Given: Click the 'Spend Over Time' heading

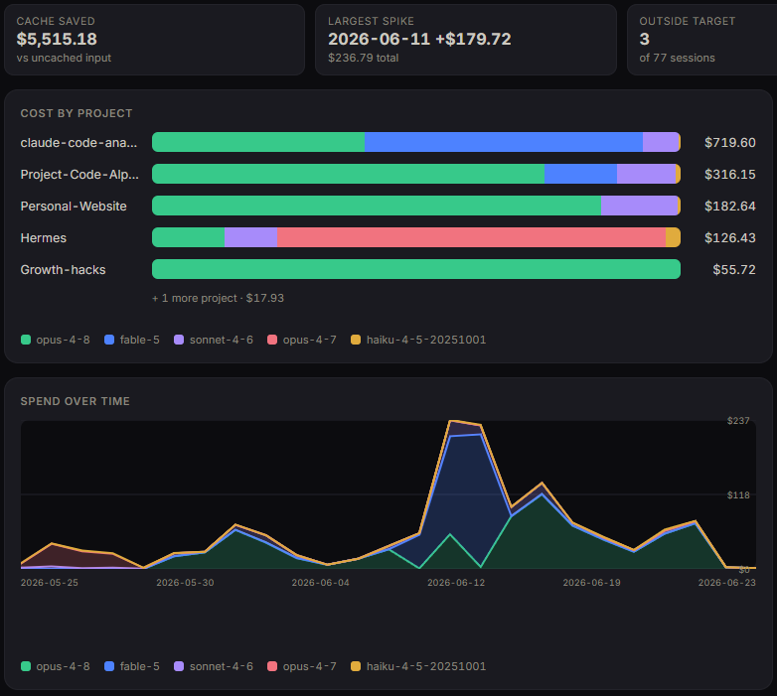Looking at the screenshot, I should (x=76, y=401).
